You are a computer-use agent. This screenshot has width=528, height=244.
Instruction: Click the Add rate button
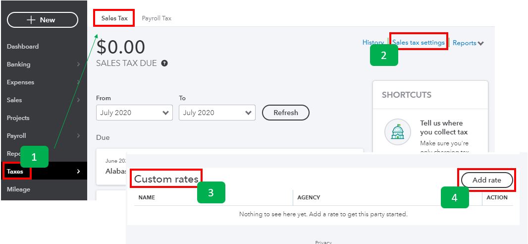tap(486, 180)
